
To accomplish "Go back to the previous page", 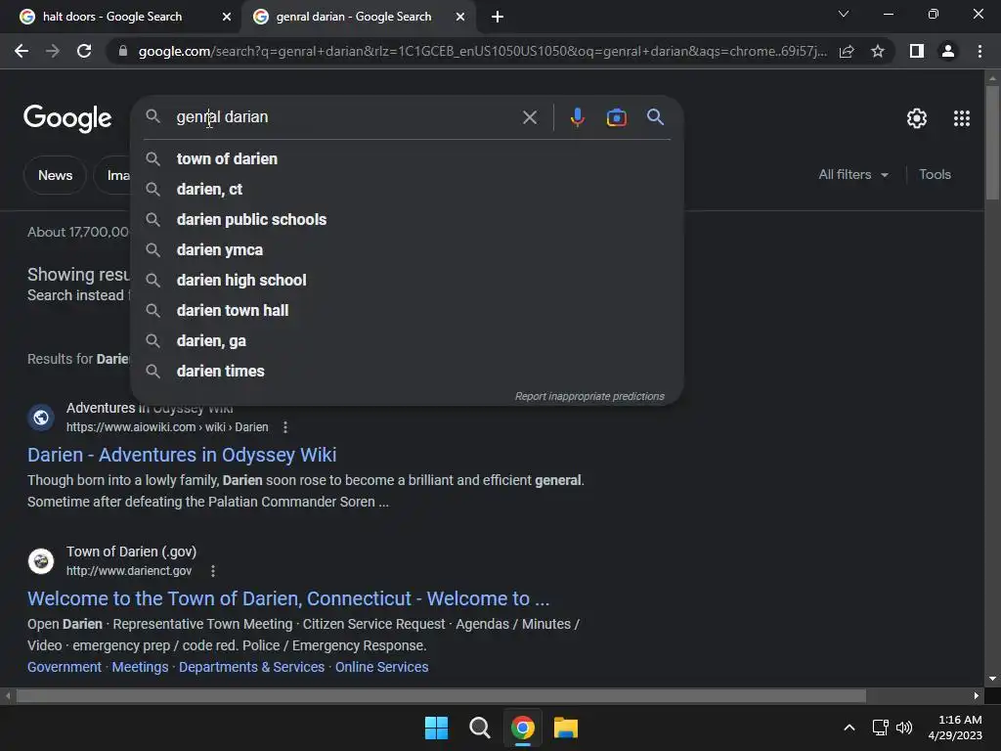I will 22,51.
